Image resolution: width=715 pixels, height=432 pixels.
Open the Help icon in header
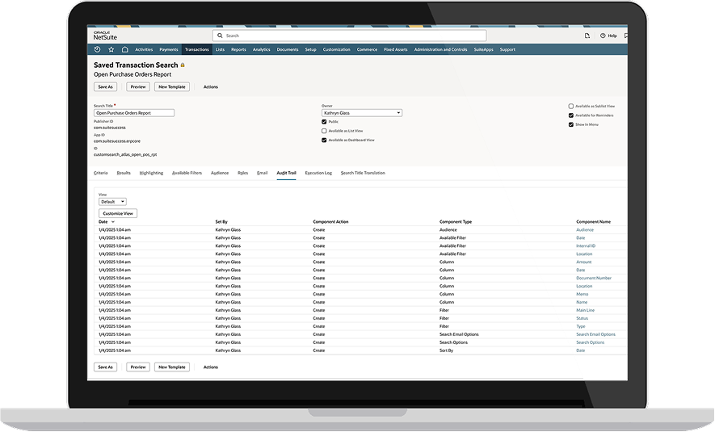pyautogui.click(x=603, y=36)
